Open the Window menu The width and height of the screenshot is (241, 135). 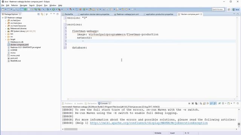tap(53, 5)
